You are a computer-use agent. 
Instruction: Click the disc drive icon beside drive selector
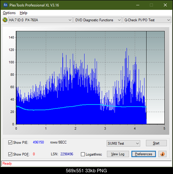(5, 20)
